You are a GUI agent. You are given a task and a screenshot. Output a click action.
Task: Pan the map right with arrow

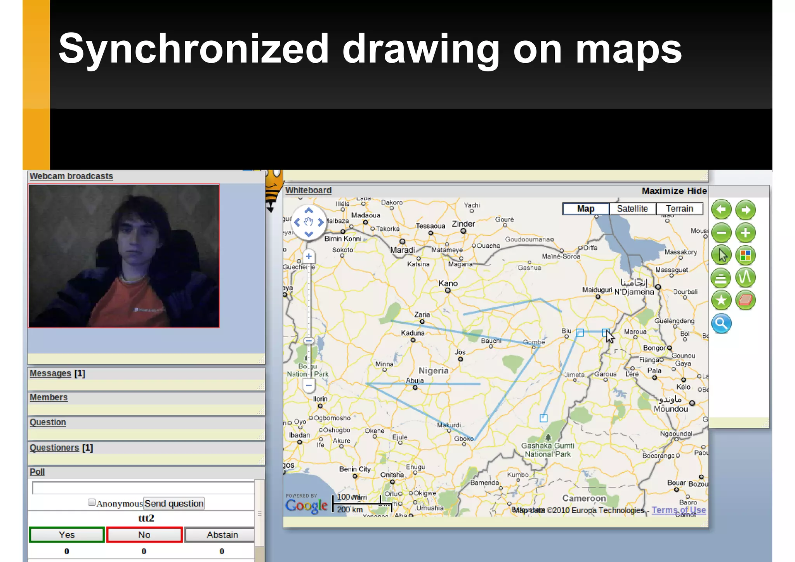point(321,222)
